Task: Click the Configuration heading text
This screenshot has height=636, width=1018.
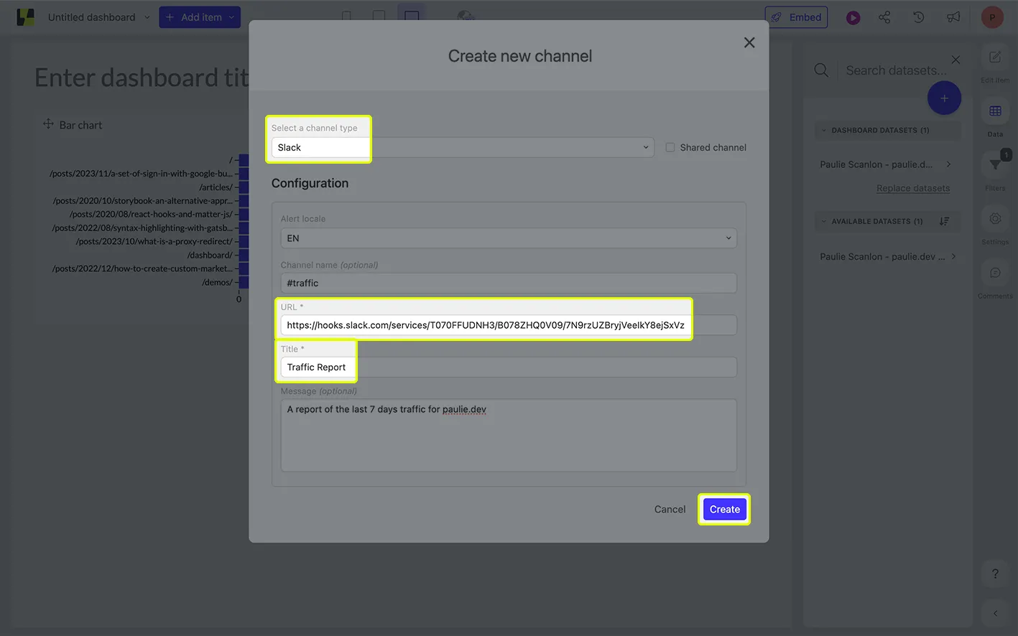Action: (x=310, y=183)
